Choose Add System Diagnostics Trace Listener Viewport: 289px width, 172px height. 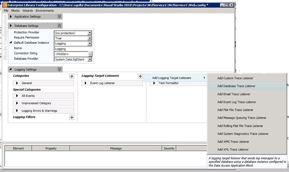[247, 134]
